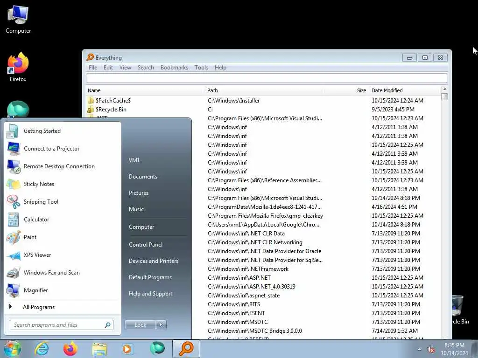This screenshot has height=358, width=478.
Task: Sort results by Date Modified header
Action: 405,90
